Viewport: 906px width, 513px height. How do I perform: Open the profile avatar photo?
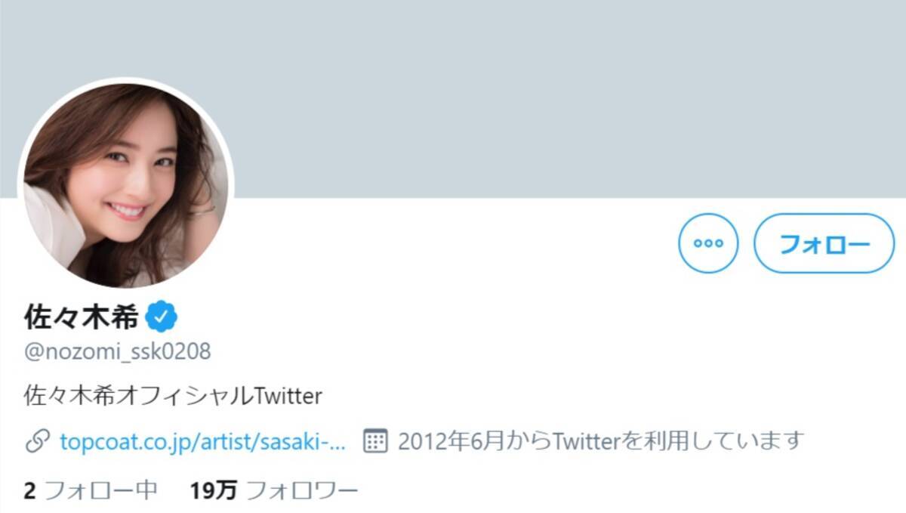click(x=125, y=184)
